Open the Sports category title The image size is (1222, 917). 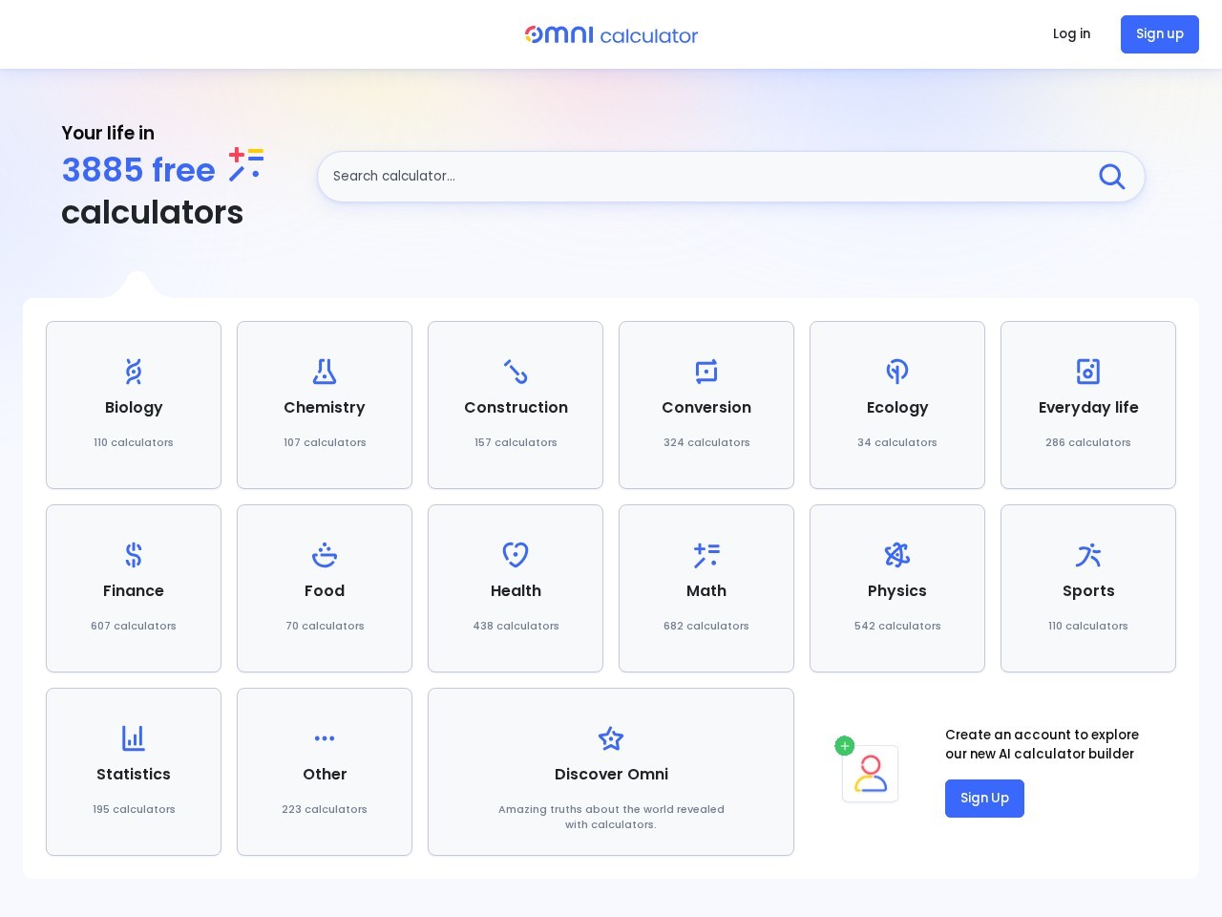(x=1088, y=590)
